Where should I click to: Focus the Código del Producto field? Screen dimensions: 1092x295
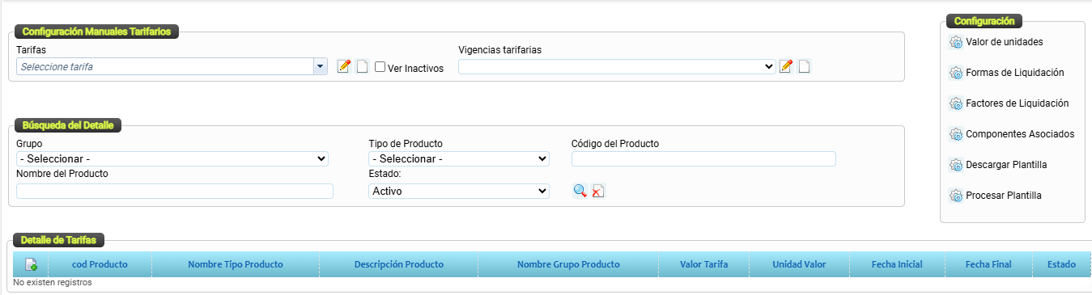(703, 159)
